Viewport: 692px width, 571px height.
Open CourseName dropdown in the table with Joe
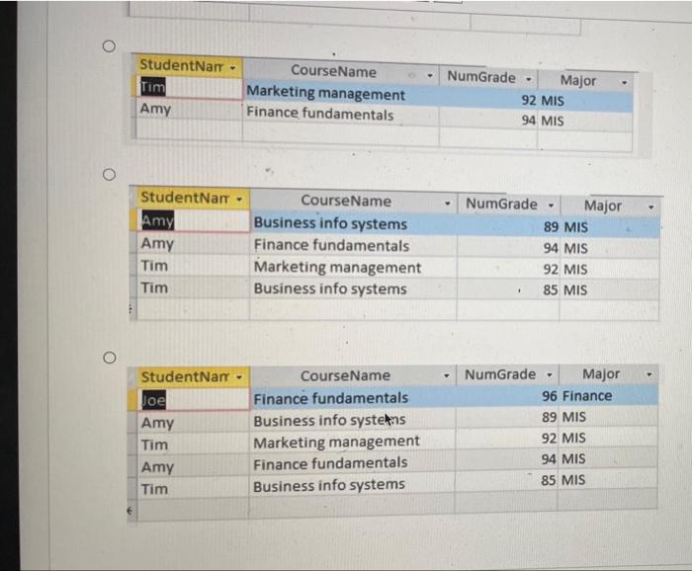click(x=447, y=375)
